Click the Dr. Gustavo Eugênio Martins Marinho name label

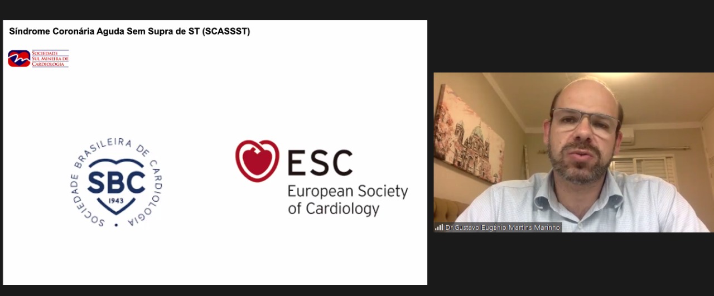[503, 227]
